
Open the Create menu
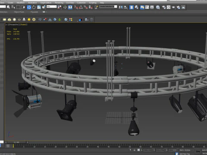(10, 3)
